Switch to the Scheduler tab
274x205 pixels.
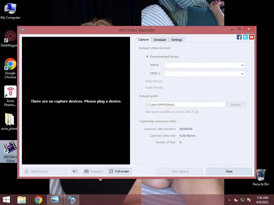160,40
